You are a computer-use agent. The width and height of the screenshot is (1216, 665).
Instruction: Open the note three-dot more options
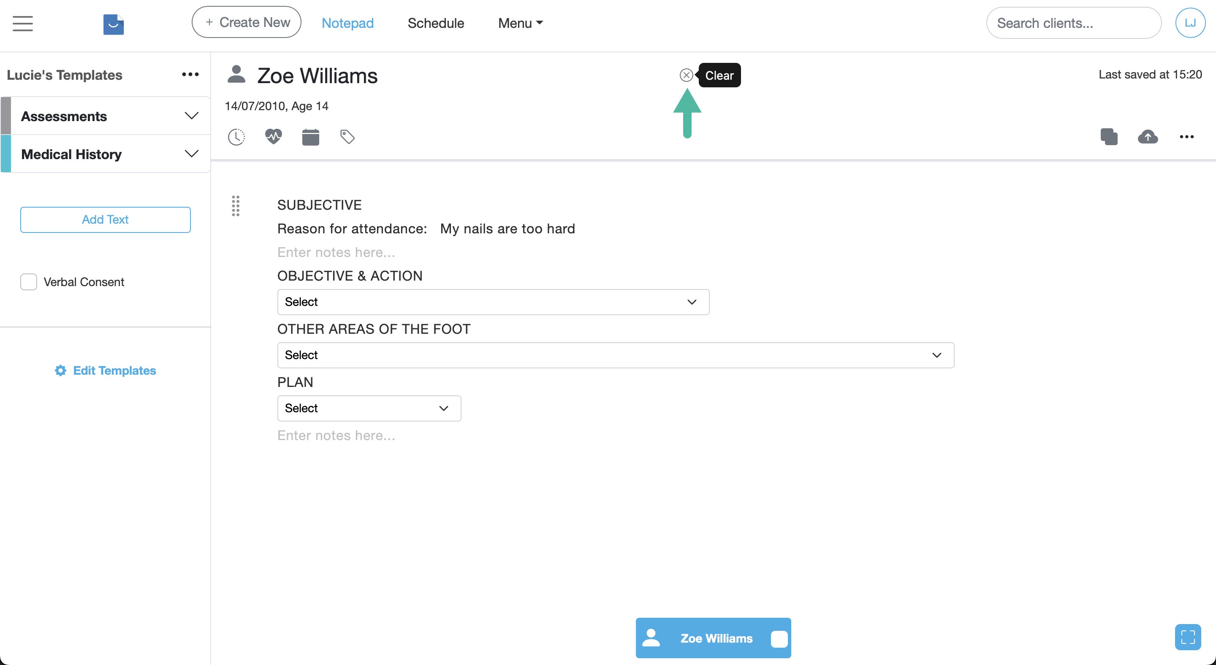(1186, 137)
